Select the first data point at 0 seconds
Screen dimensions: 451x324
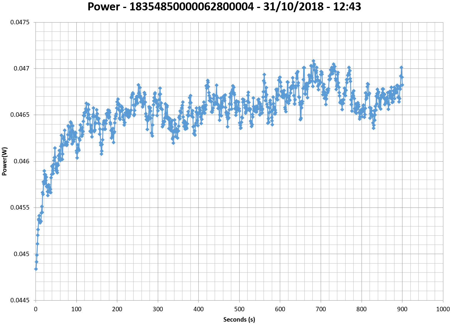pyautogui.click(x=36, y=269)
